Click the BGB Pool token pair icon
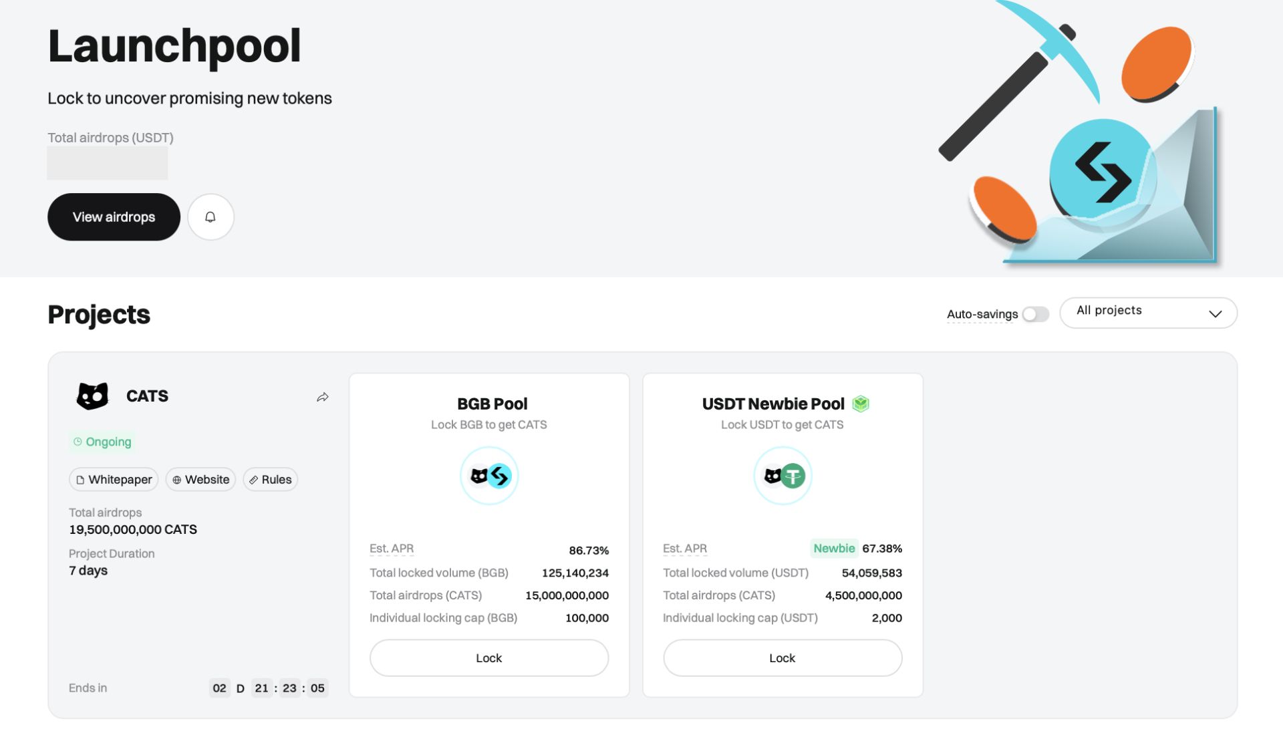Viewport: 1283px width, 733px height. 489,476
